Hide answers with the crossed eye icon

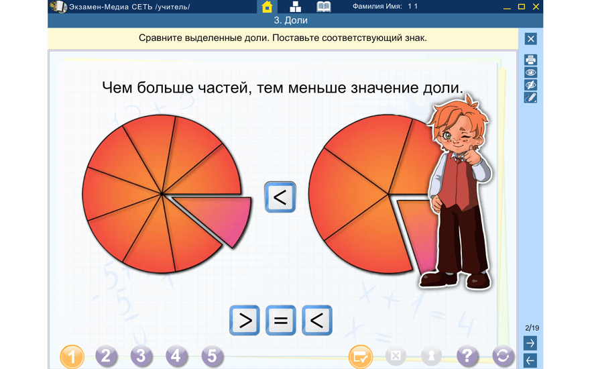pyautogui.click(x=530, y=85)
